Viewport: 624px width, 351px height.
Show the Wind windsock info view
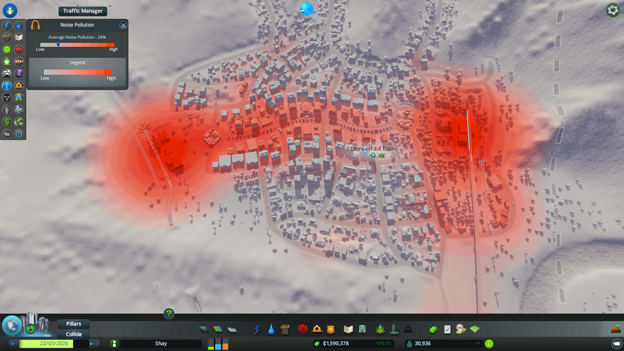[x=19, y=62]
